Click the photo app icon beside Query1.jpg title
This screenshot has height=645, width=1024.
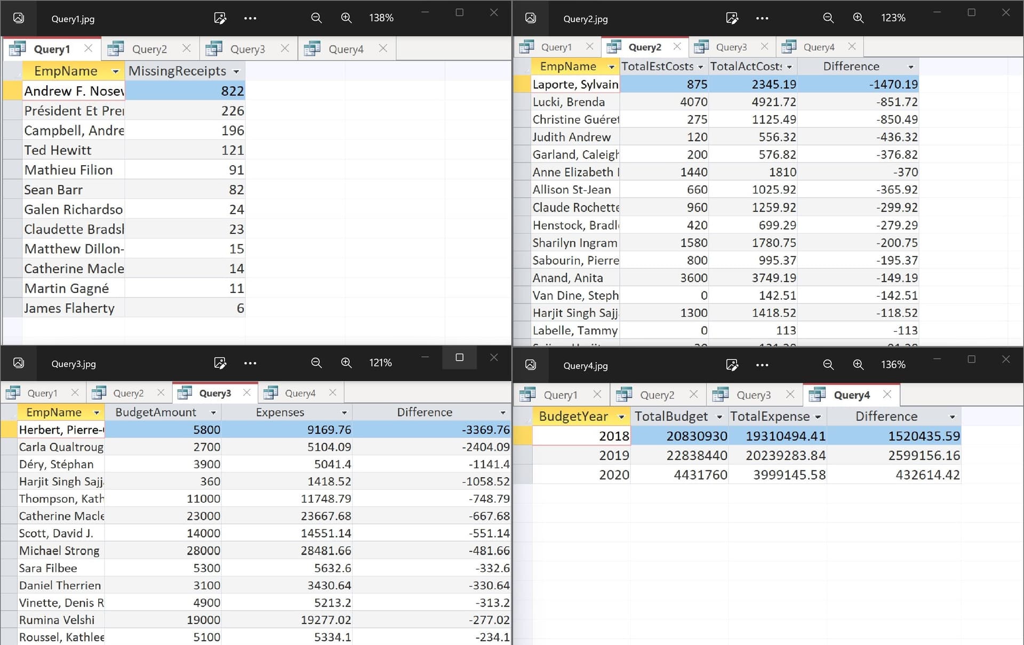tap(19, 18)
